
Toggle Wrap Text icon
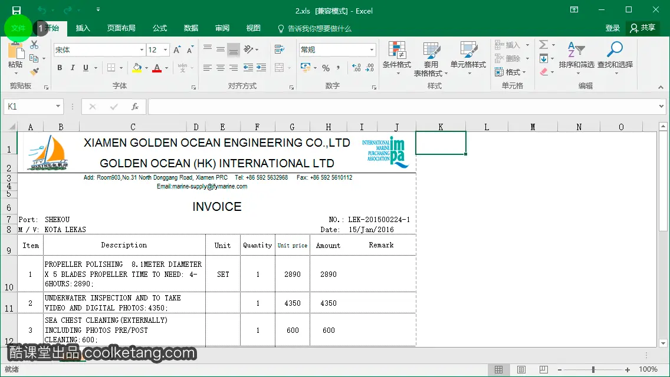click(280, 49)
